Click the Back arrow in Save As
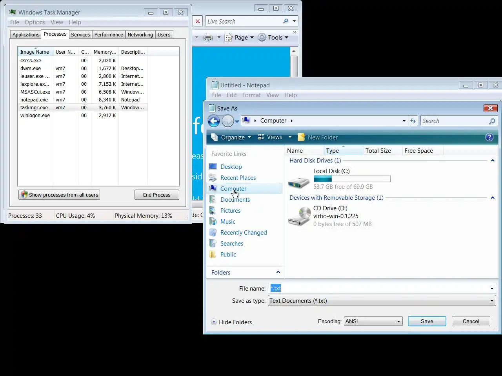The height and width of the screenshot is (376, 502). pos(214,121)
